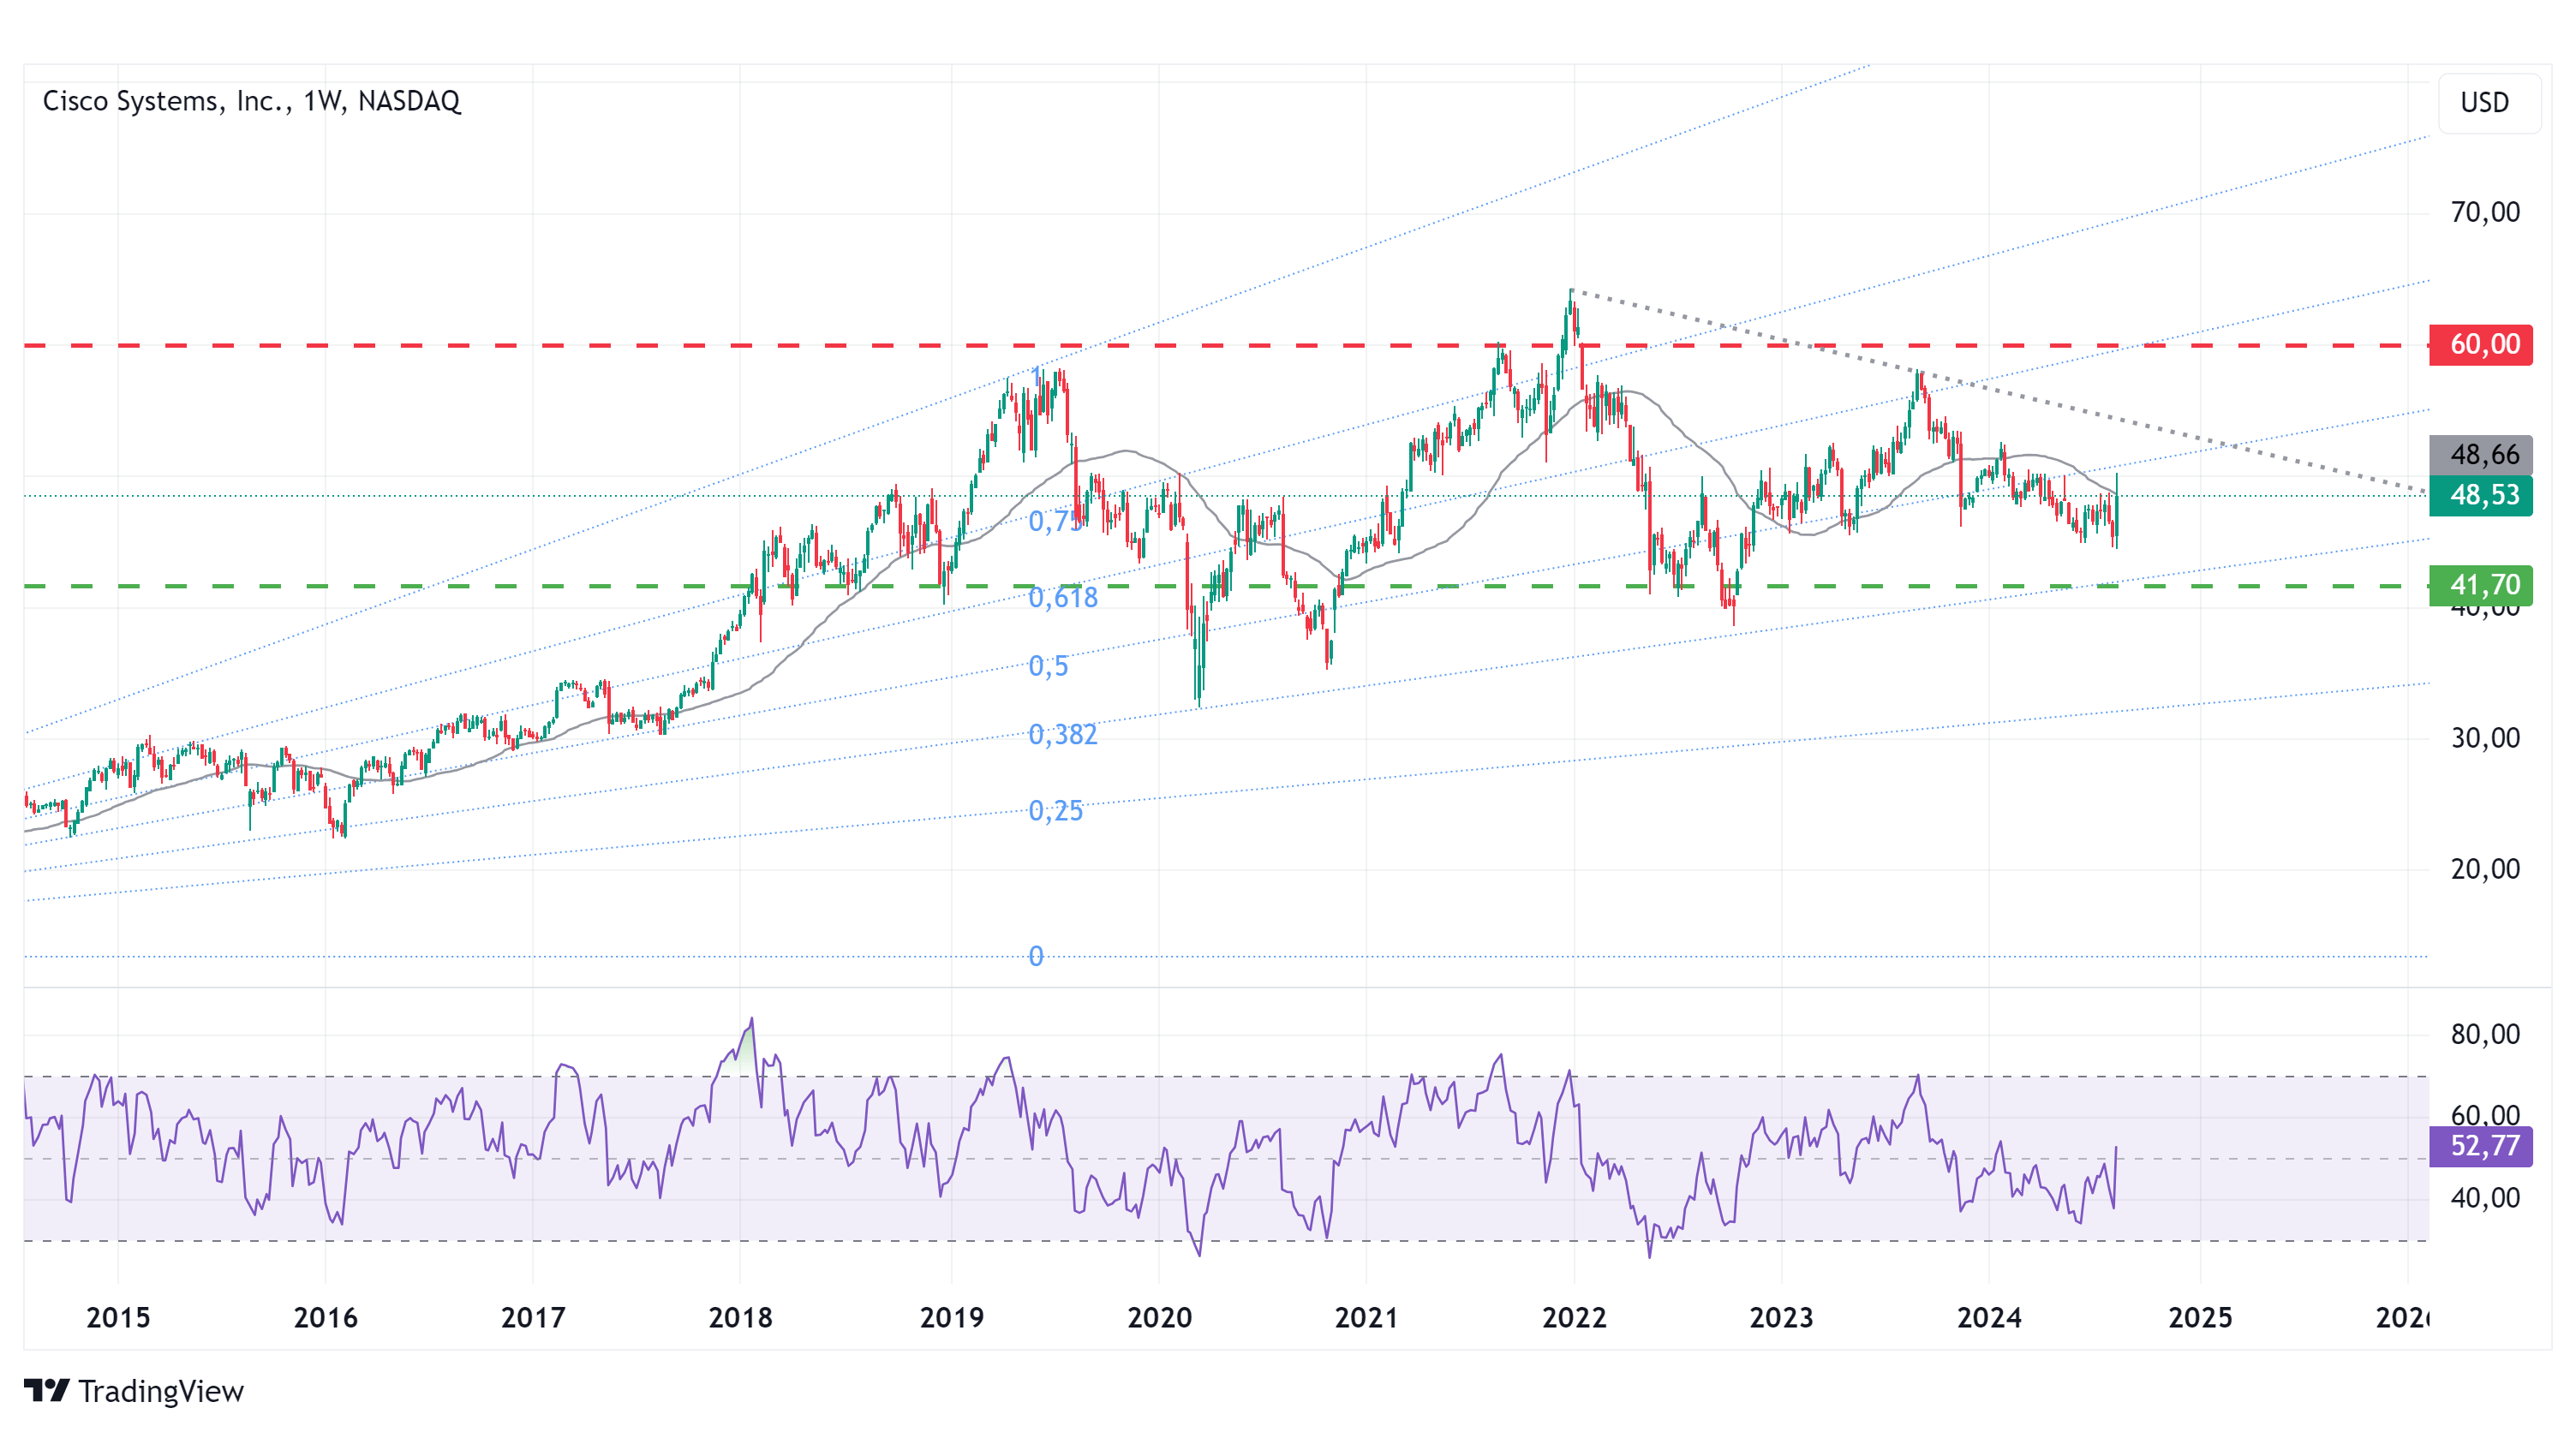
Task: Open the TradingView logo link
Action: coord(133,1390)
